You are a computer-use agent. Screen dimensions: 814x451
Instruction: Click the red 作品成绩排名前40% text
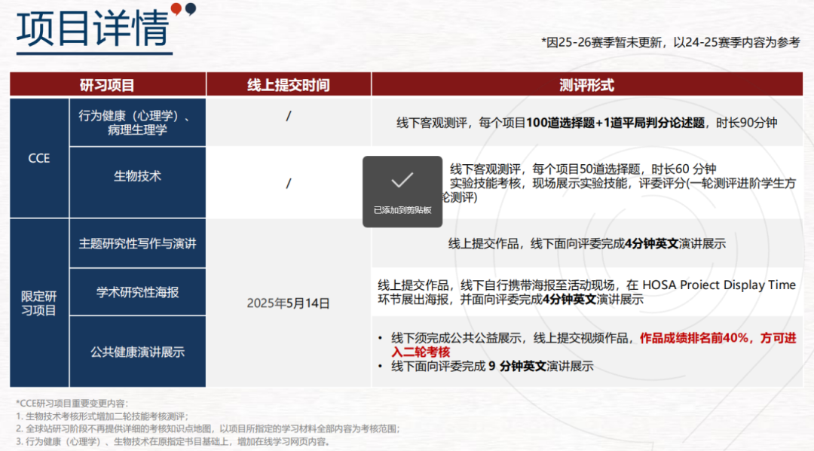[x=693, y=338]
